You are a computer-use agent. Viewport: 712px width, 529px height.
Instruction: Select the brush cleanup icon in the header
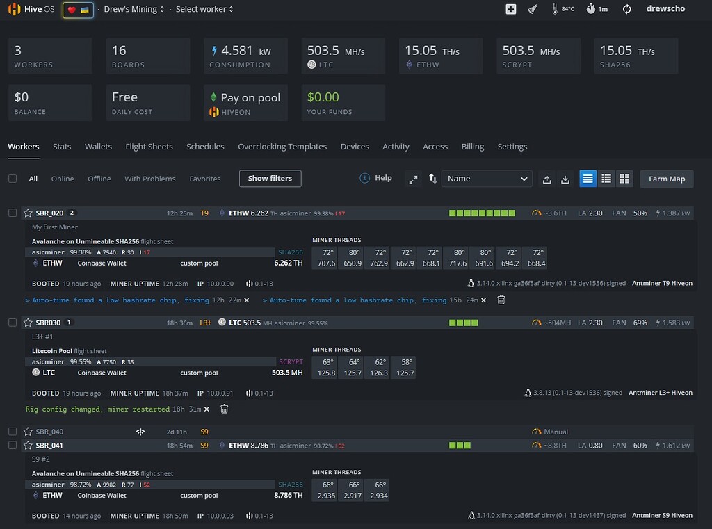click(533, 9)
